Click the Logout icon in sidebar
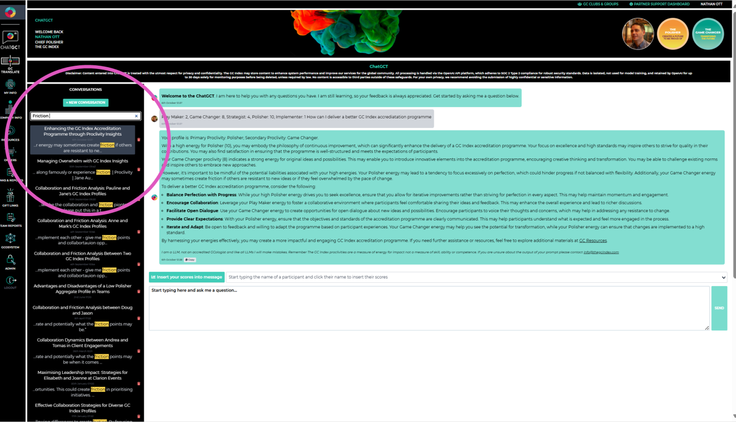736x422 pixels. (x=10, y=282)
